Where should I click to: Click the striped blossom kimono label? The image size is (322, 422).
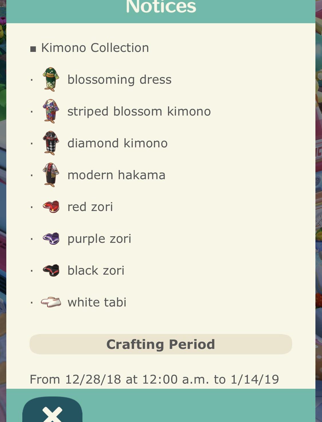coord(139,111)
